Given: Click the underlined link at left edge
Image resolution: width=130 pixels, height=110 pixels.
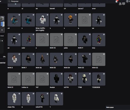Looking at the screenshot, I should coord(3,63).
